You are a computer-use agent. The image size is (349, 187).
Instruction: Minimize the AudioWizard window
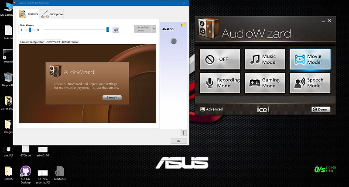tap(323, 21)
